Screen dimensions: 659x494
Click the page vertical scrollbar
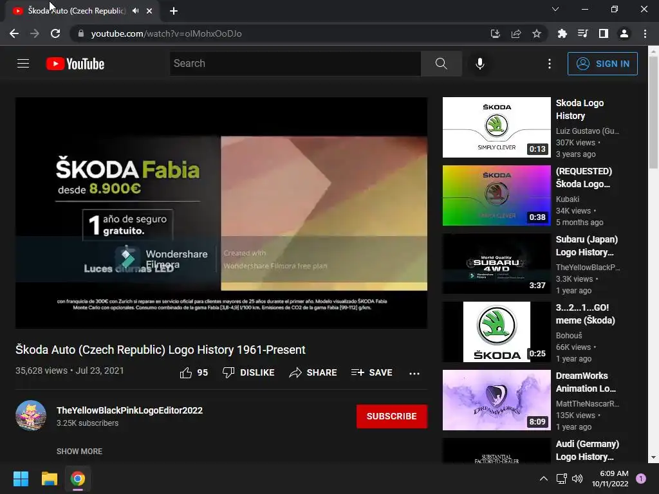point(653,113)
